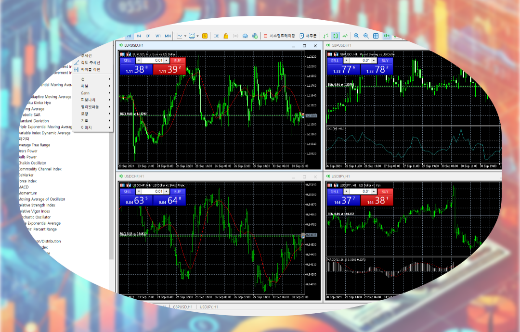
Task: Toggle the auto scroll chart icon
Action: point(387,36)
